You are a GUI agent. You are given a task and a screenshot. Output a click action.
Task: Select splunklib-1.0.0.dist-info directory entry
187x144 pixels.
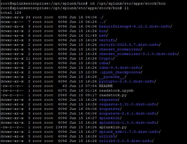tap(129, 123)
